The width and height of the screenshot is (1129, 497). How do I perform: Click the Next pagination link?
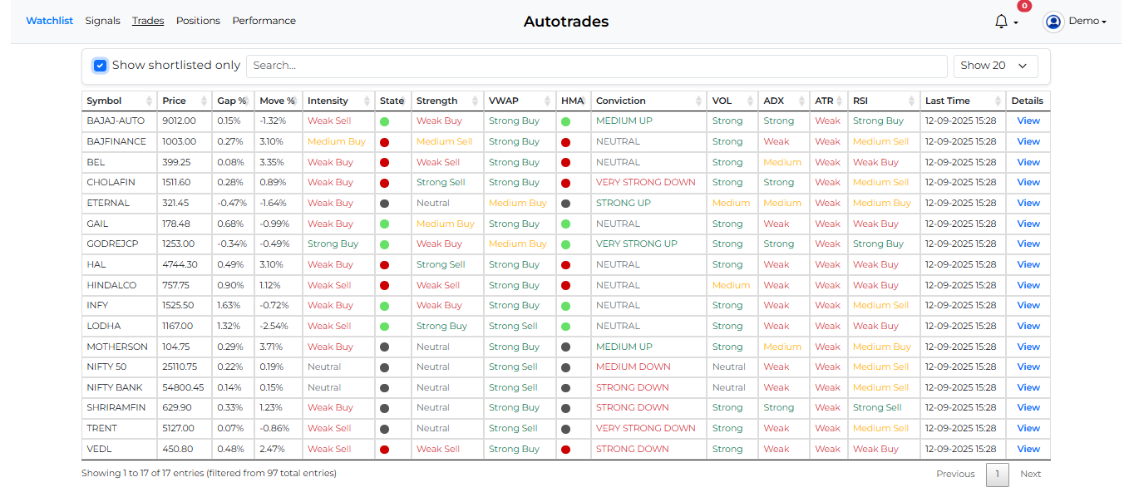click(1030, 474)
